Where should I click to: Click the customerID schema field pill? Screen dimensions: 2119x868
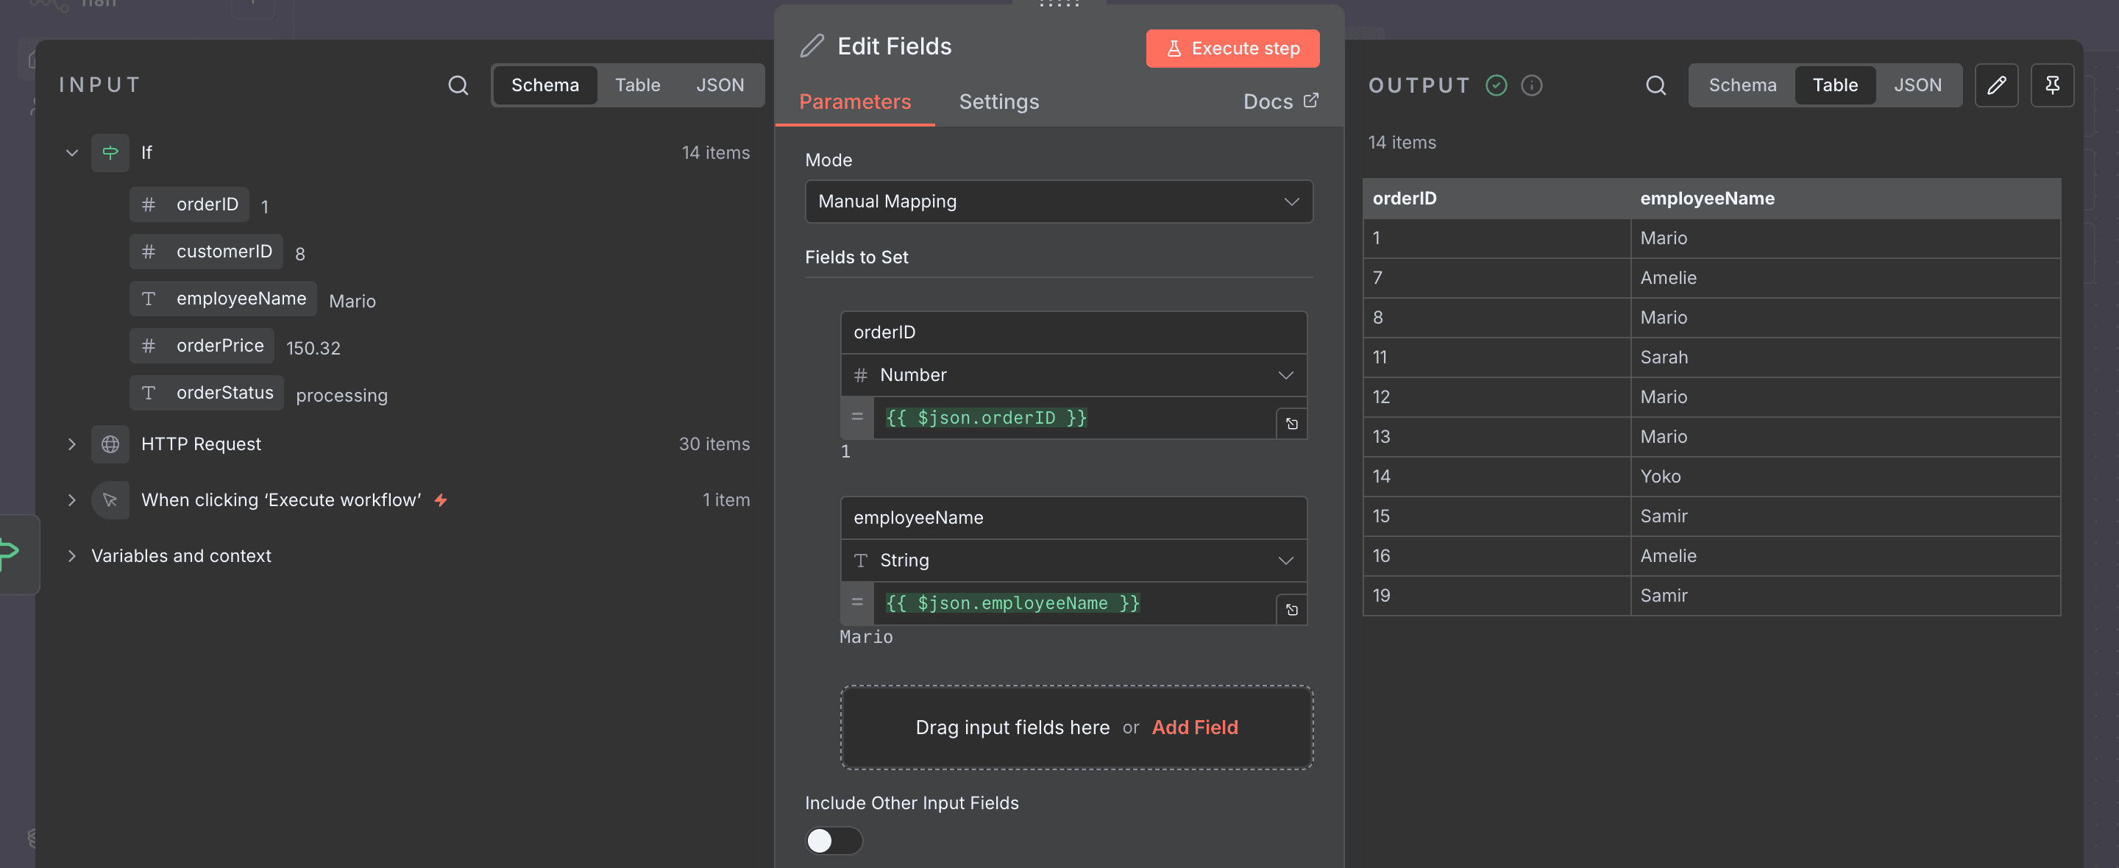[206, 251]
